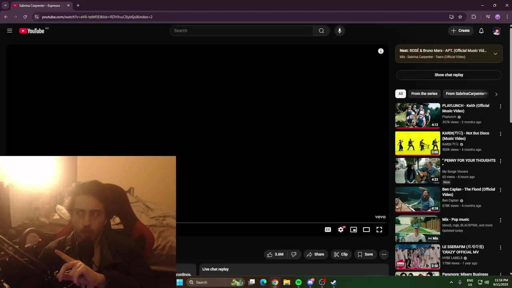Image resolution: width=512 pixels, height=288 pixels.
Task: Open PLAYLUNCH - Keith video thumbnail
Action: [x=418, y=116]
